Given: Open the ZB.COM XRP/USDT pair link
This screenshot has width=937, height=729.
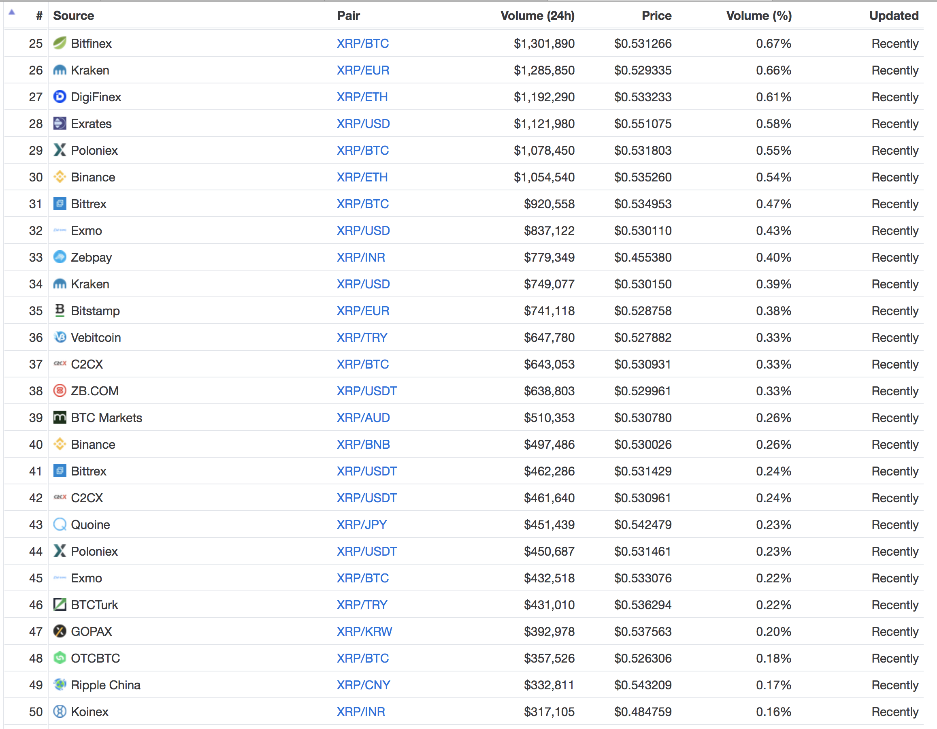Looking at the screenshot, I should [366, 391].
